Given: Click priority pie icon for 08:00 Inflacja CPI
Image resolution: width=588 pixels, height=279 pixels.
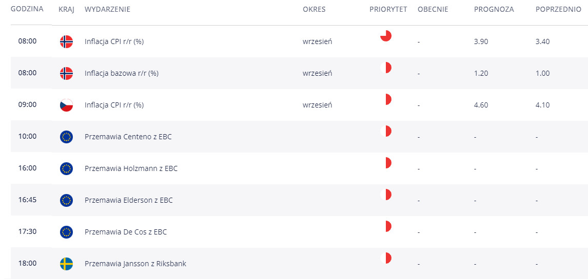Looking at the screenshot, I should pos(386,36).
